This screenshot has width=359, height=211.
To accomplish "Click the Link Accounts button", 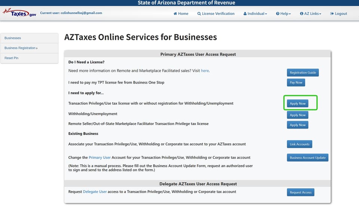I will click(300, 144).
